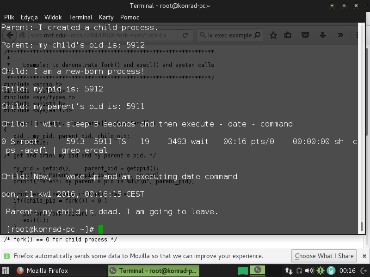Switch to the first workspace in the pager
This screenshot has width=370, height=277.
(243, 271)
